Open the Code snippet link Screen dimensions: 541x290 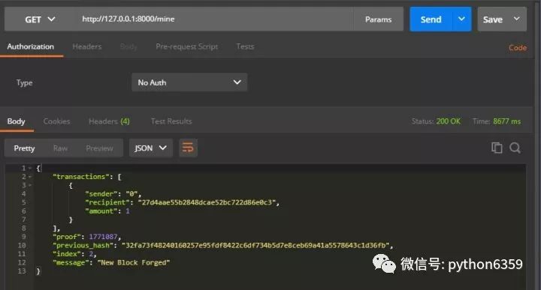coord(518,48)
